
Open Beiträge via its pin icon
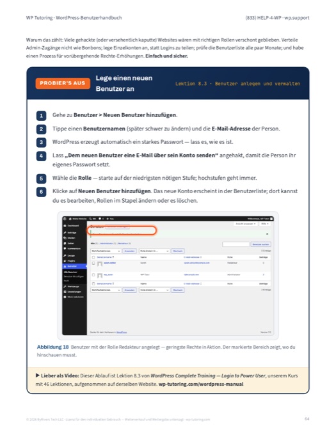65,232
